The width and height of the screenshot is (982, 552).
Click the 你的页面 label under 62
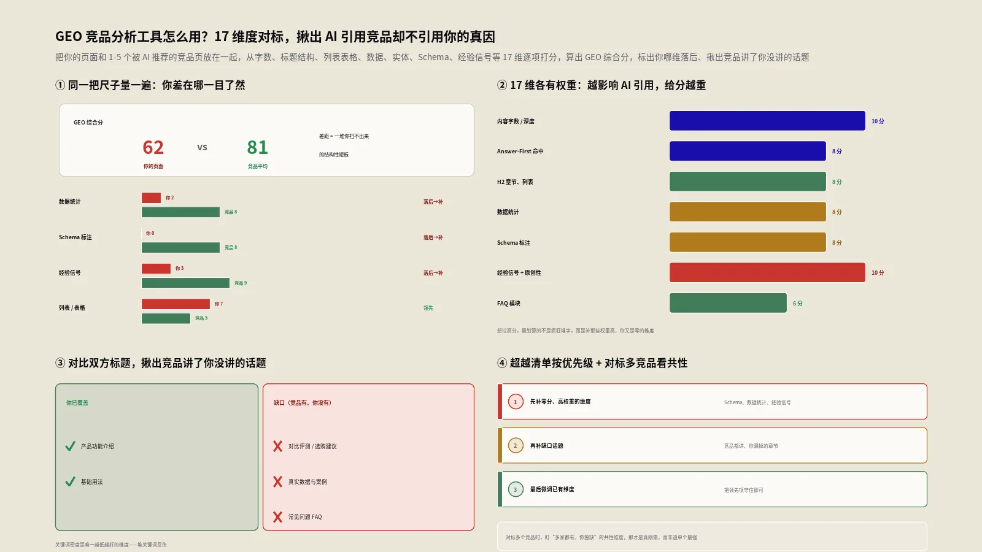153,166
